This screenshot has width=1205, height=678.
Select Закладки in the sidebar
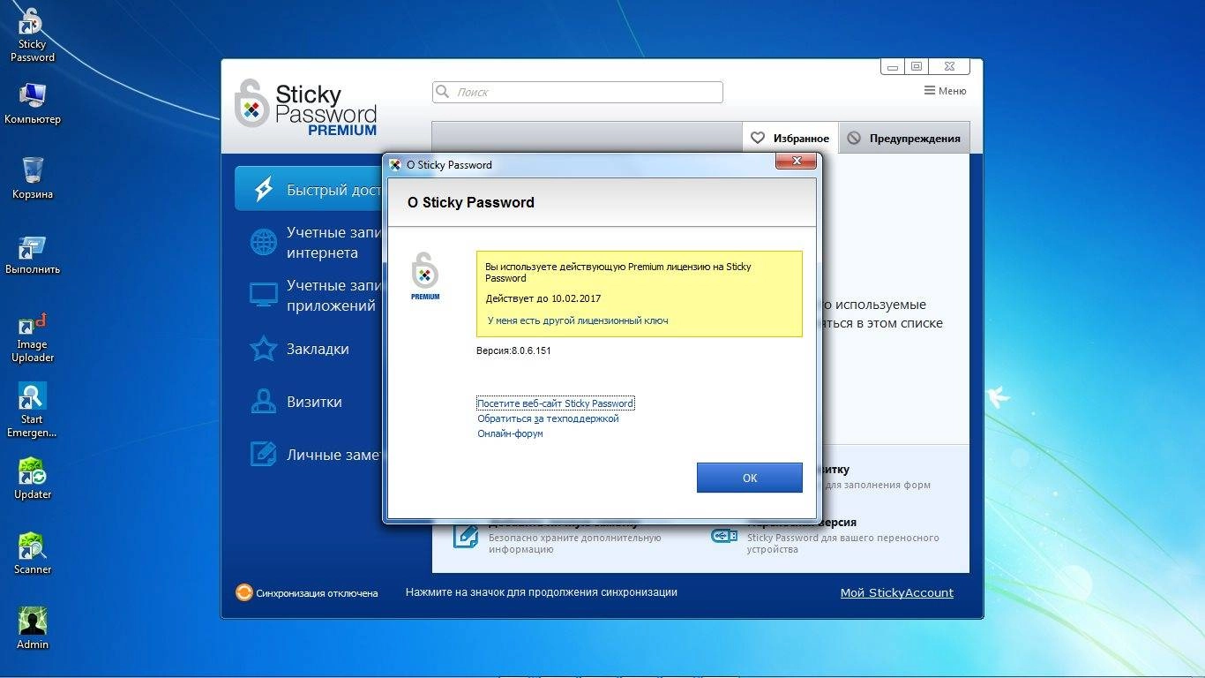(x=309, y=349)
